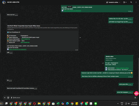Screen dimensions: 139x106
Task: Open the lucian303.me link in the top sent message
Action: pos(72,11)
